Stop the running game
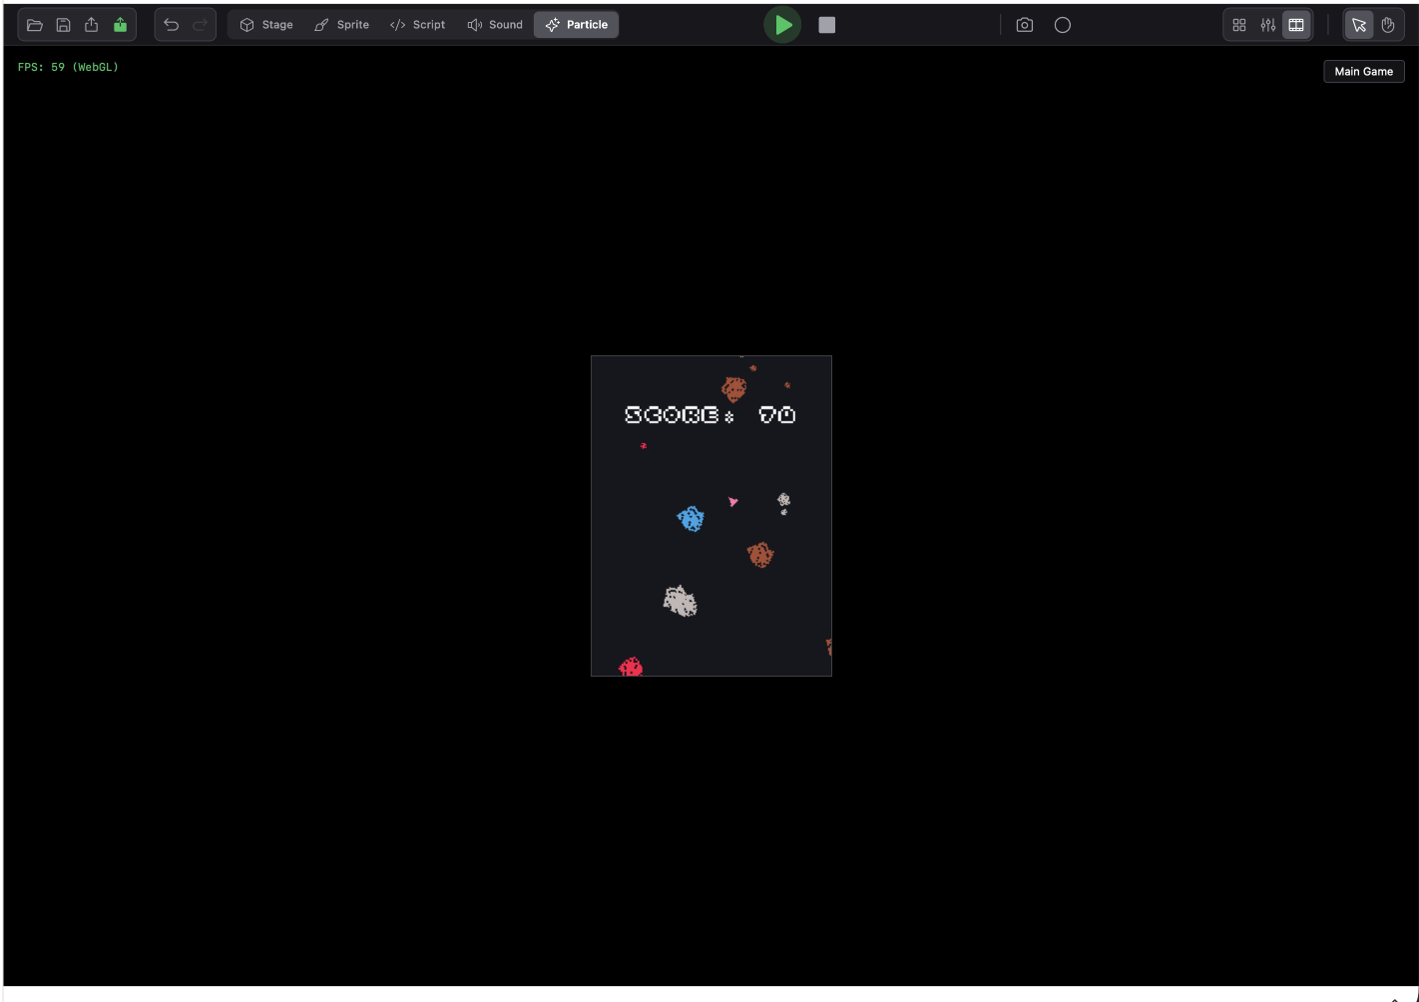This screenshot has height=1002, width=1419. coord(827,25)
